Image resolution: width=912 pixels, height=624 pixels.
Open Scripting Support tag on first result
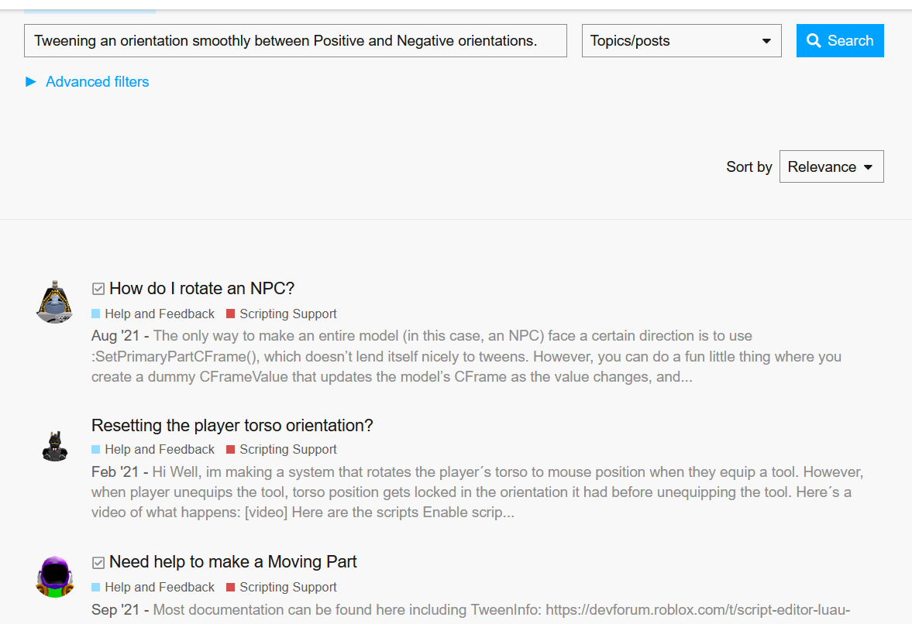tap(287, 314)
